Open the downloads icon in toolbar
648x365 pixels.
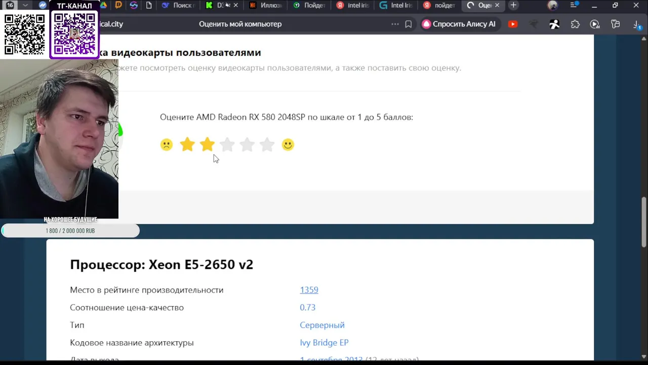point(637,24)
